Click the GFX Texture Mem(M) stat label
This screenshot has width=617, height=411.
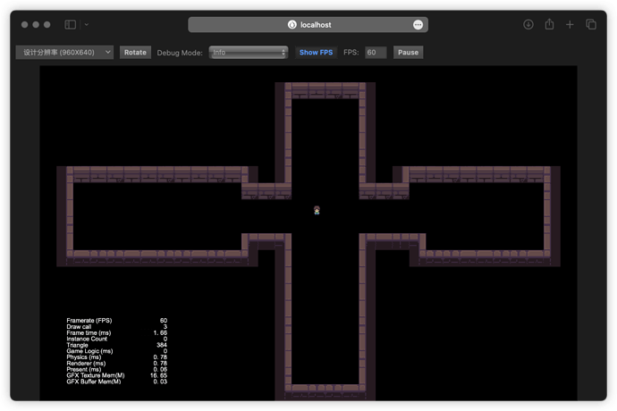click(96, 375)
